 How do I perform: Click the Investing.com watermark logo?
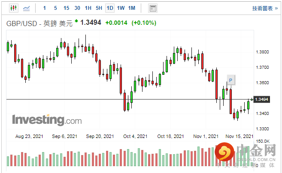coord(46,120)
